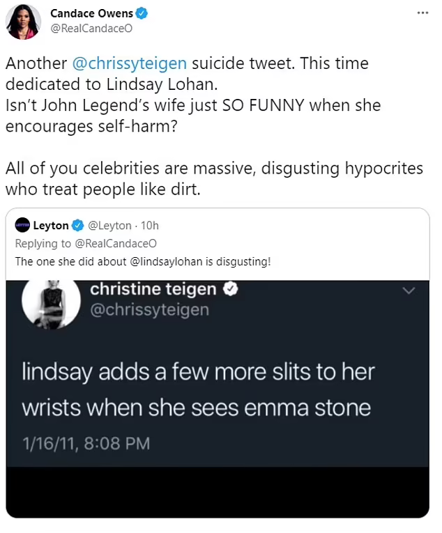Click Candace Owens' profile avatar

23,22
